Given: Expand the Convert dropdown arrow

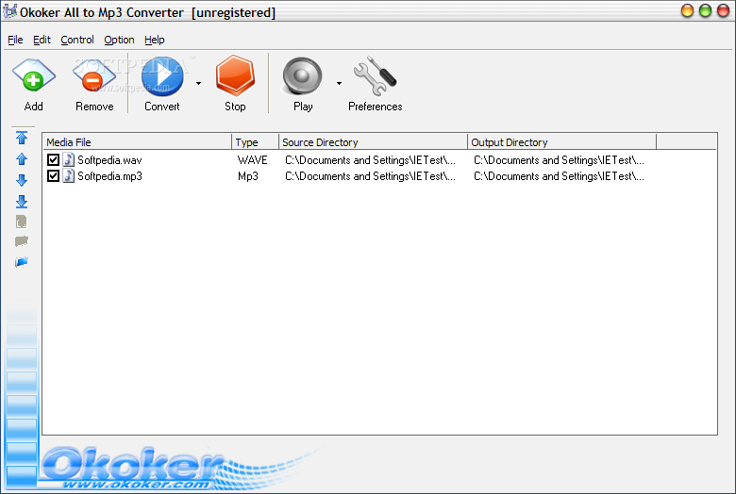Looking at the screenshot, I should tap(198, 84).
